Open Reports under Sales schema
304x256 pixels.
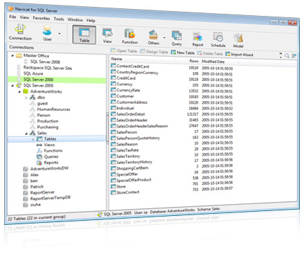point(51,163)
